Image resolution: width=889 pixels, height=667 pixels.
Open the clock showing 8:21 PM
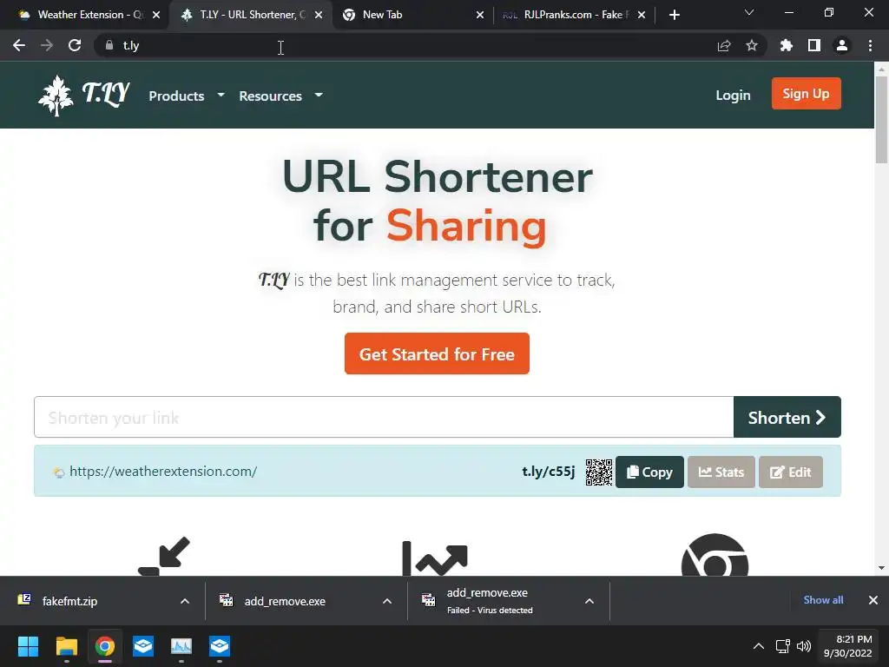(x=847, y=646)
